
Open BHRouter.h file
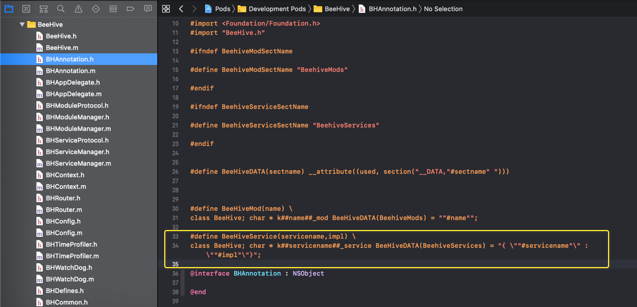79,198
